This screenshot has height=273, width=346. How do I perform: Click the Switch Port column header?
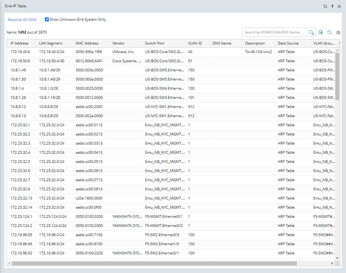[x=155, y=43]
